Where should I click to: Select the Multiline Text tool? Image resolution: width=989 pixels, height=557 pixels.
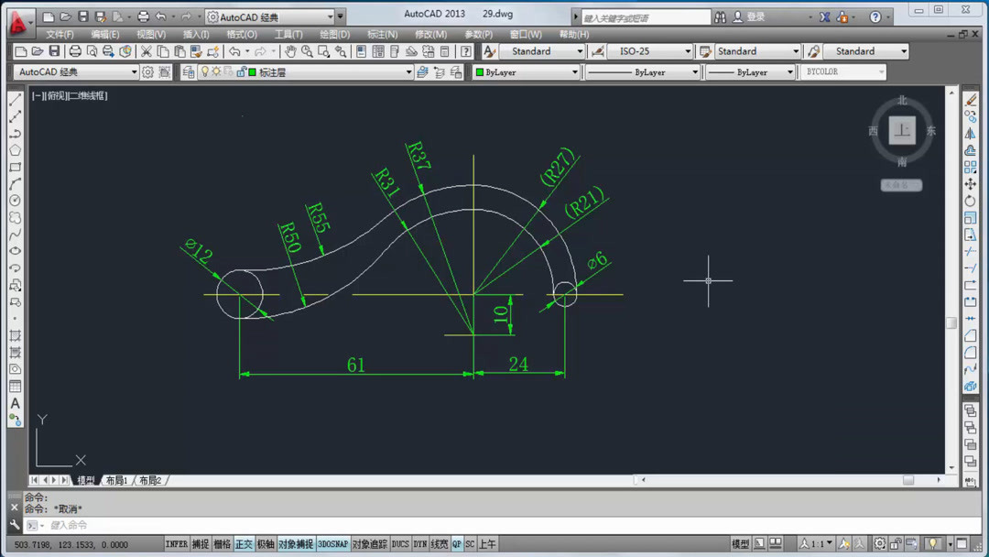15,403
